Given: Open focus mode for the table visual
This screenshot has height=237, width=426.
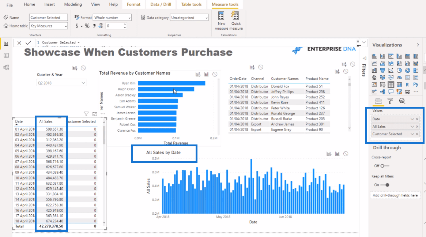Looking at the screenshot, I should pyautogui.click(x=95, y=114).
